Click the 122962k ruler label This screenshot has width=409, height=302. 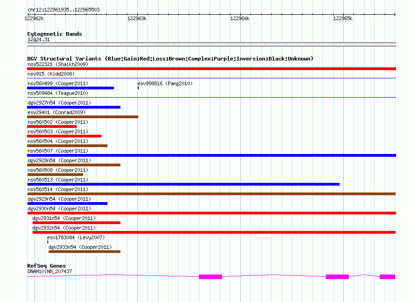point(34,18)
